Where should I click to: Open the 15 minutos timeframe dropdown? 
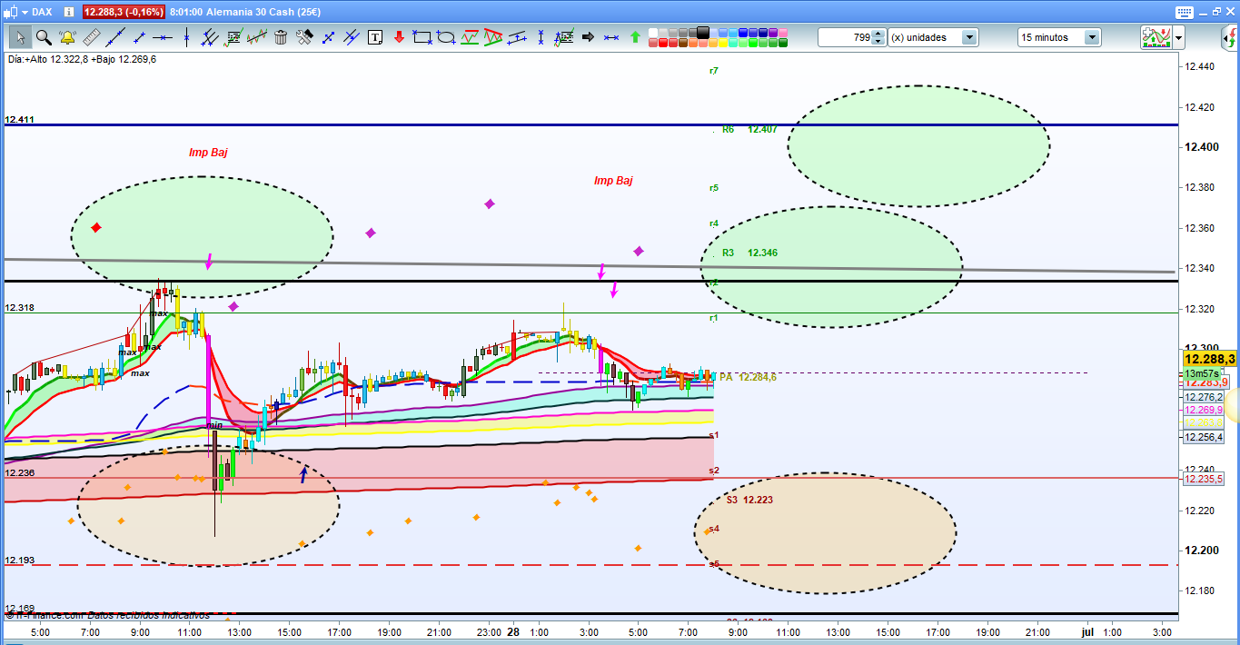tap(1091, 37)
